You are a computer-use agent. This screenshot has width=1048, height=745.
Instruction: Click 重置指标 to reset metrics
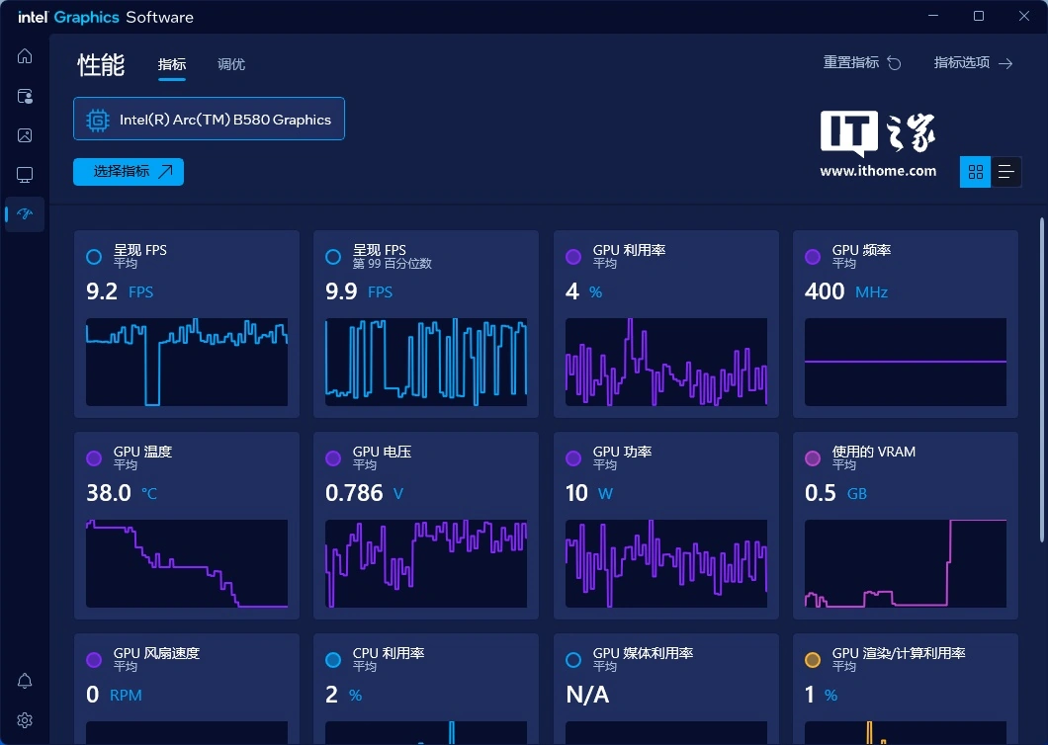point(861,63)
